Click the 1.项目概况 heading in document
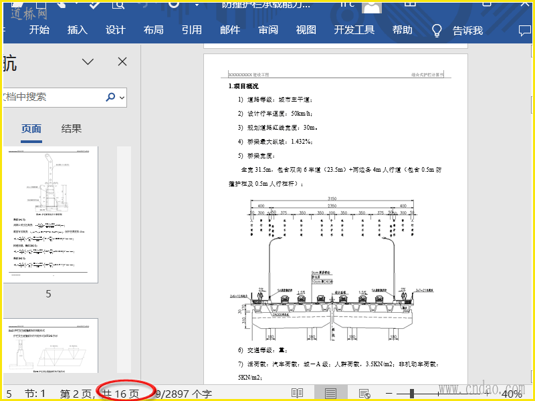Image resolution: width=535 pixels, height=401 pixels. (x=243, y=86)
